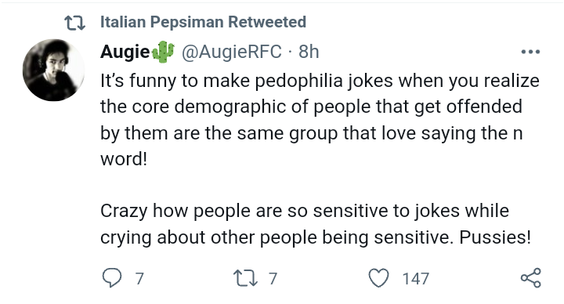Open the three-dot more options menu
564x304 pixels.
530,52
